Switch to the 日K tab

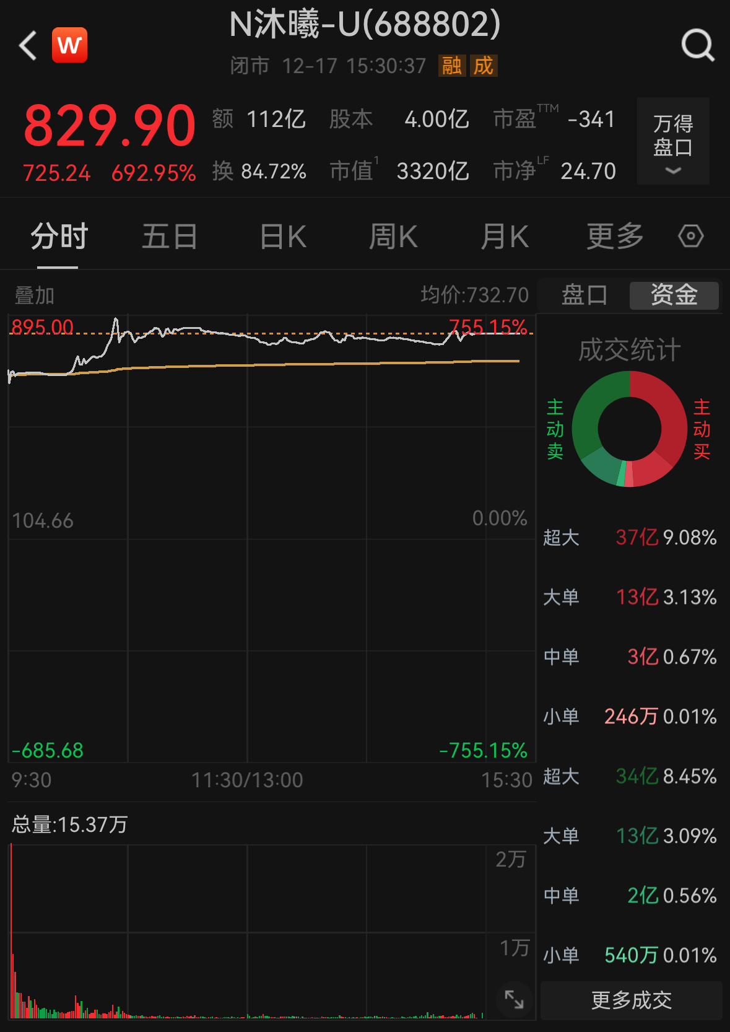(283, 236)
